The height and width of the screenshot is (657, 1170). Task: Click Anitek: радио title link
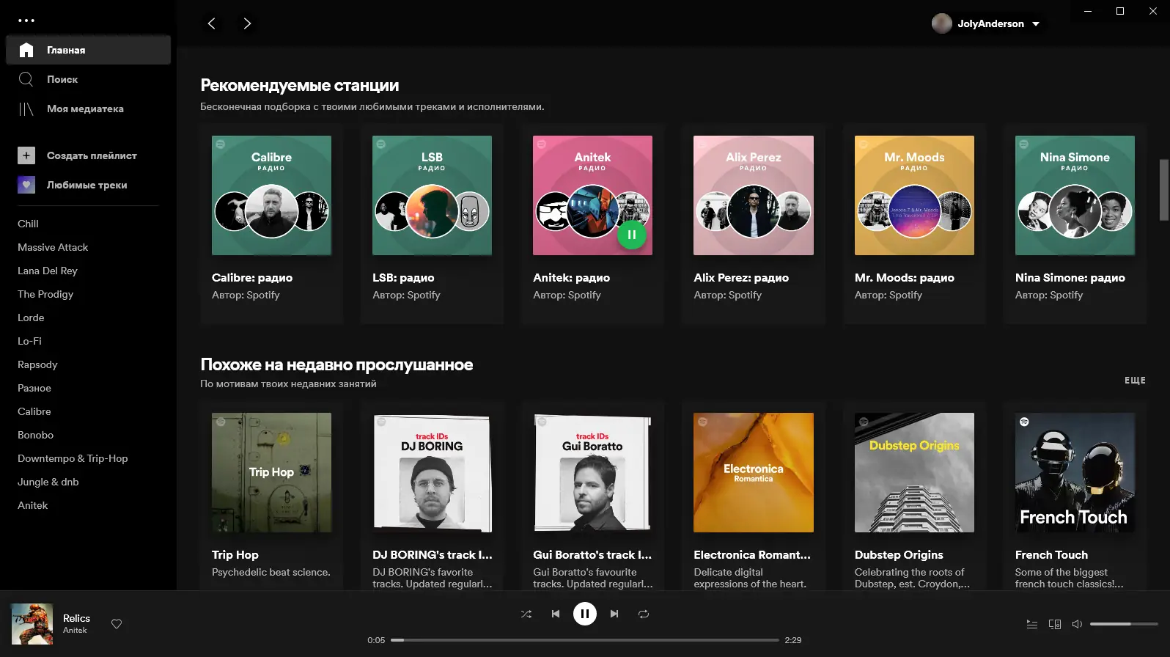click(571, 278)
